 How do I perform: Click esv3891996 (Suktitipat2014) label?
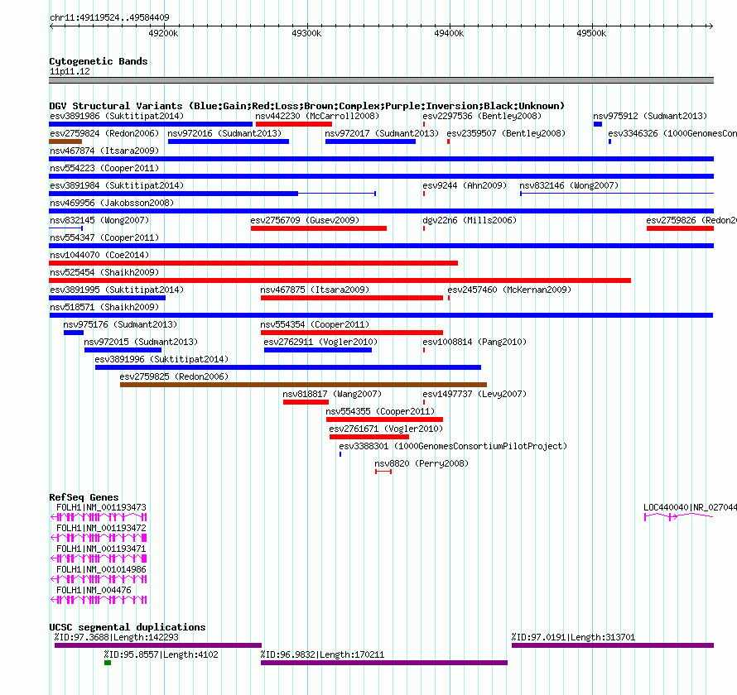[161, 359]
